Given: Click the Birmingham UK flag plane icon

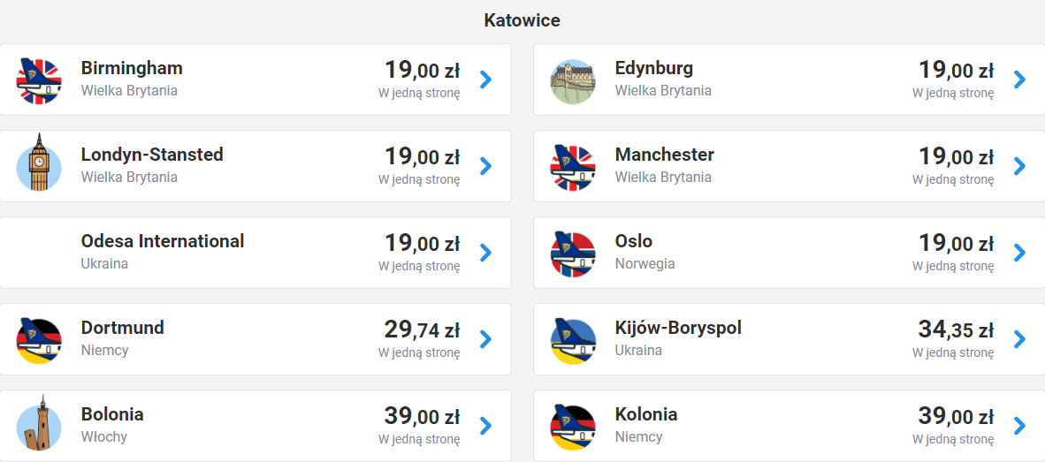Looking at the screenshot, I should click(39, 80).
